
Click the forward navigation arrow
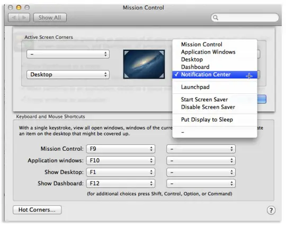pyautogui.click(x=24, y=18)
